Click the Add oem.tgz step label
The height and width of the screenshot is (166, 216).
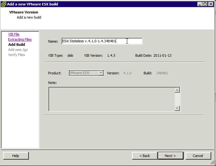pos(18,50)
